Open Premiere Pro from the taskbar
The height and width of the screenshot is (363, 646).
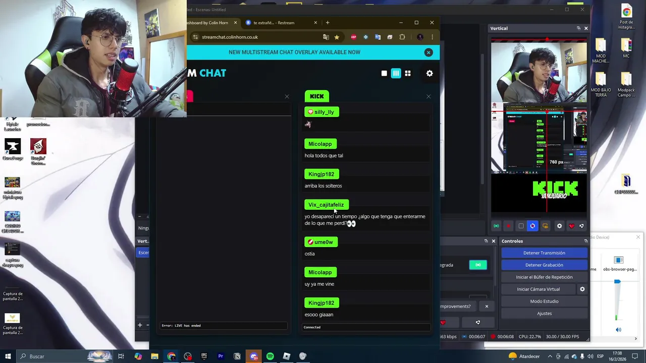pos(221,356)
